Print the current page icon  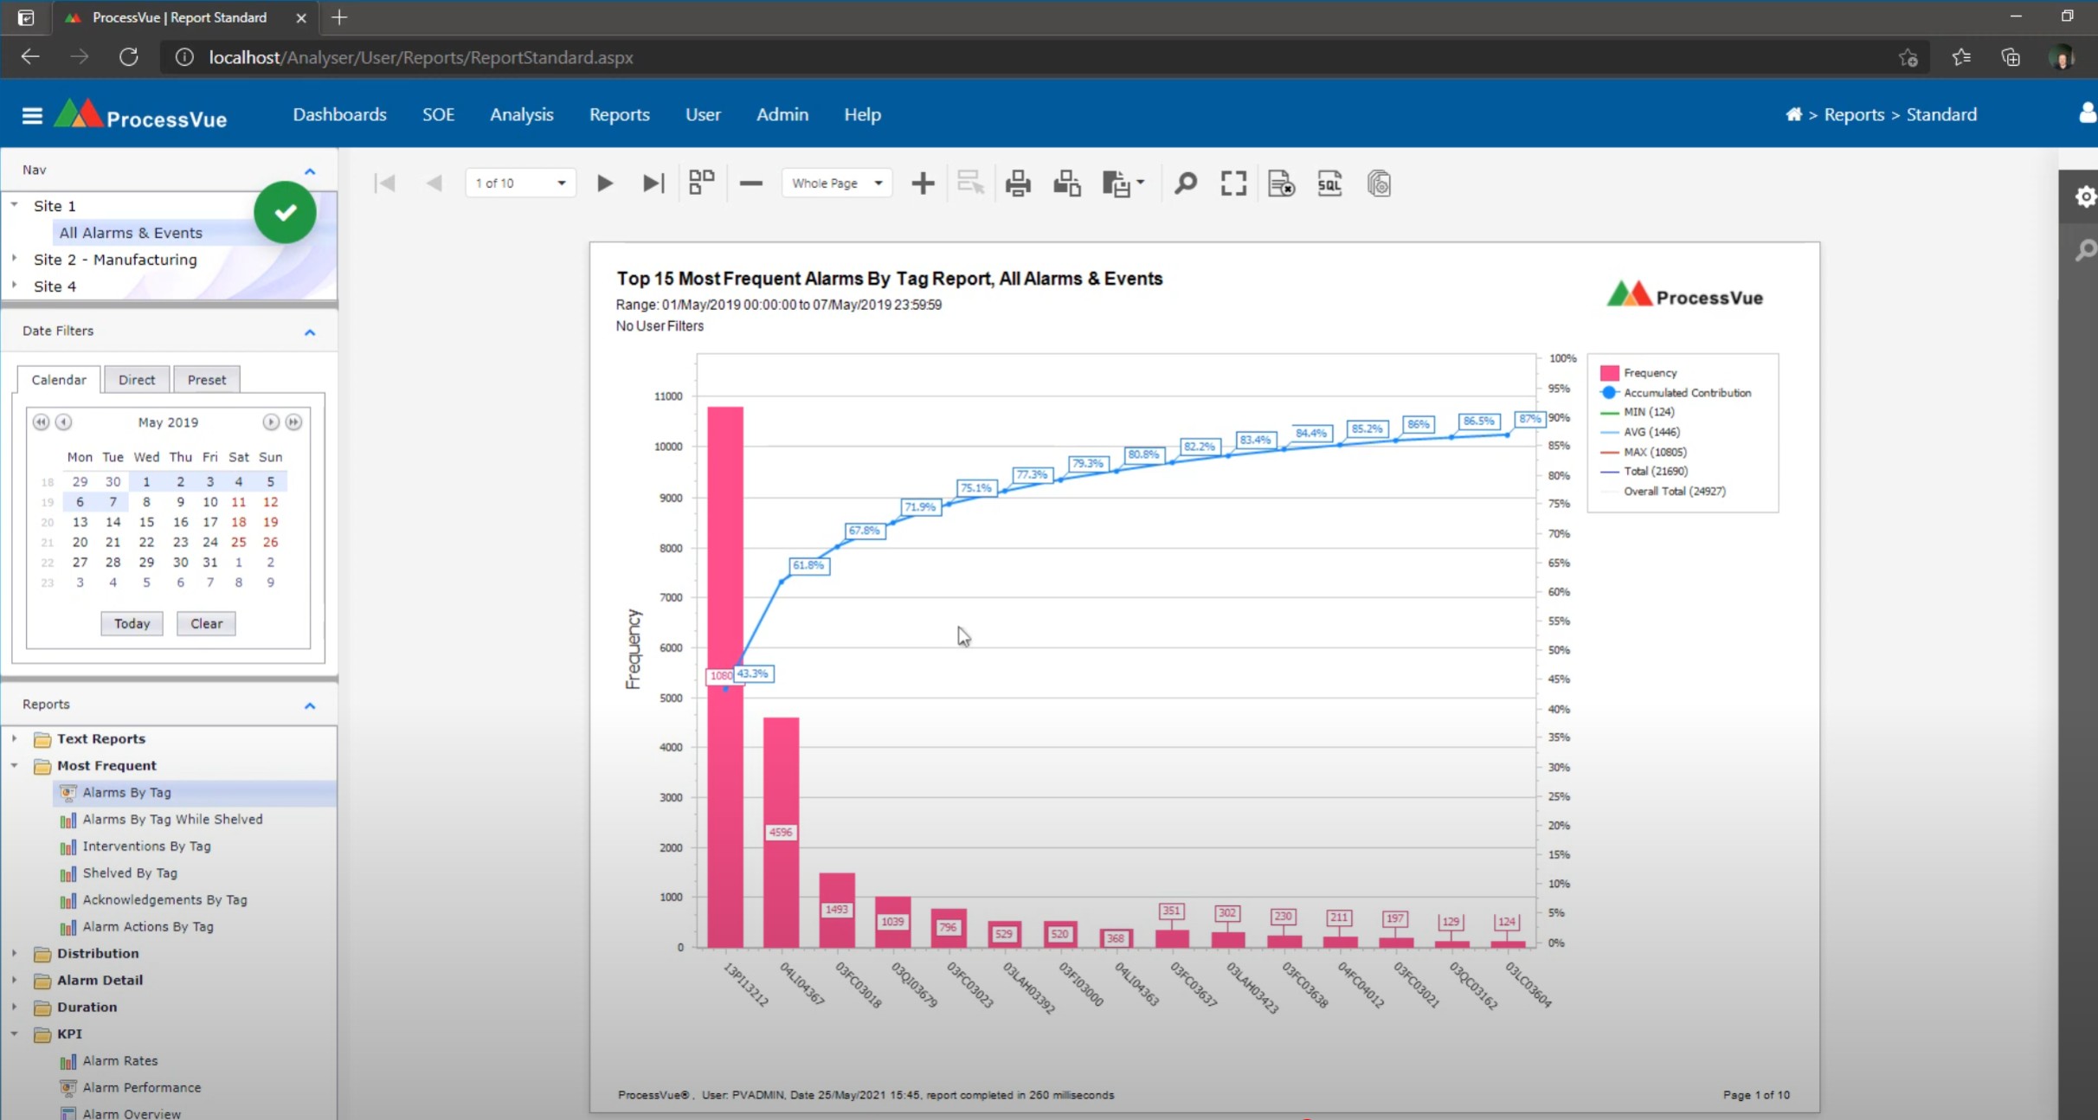coord(1066,183)
